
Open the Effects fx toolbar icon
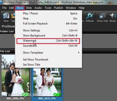tap(90, 17)
